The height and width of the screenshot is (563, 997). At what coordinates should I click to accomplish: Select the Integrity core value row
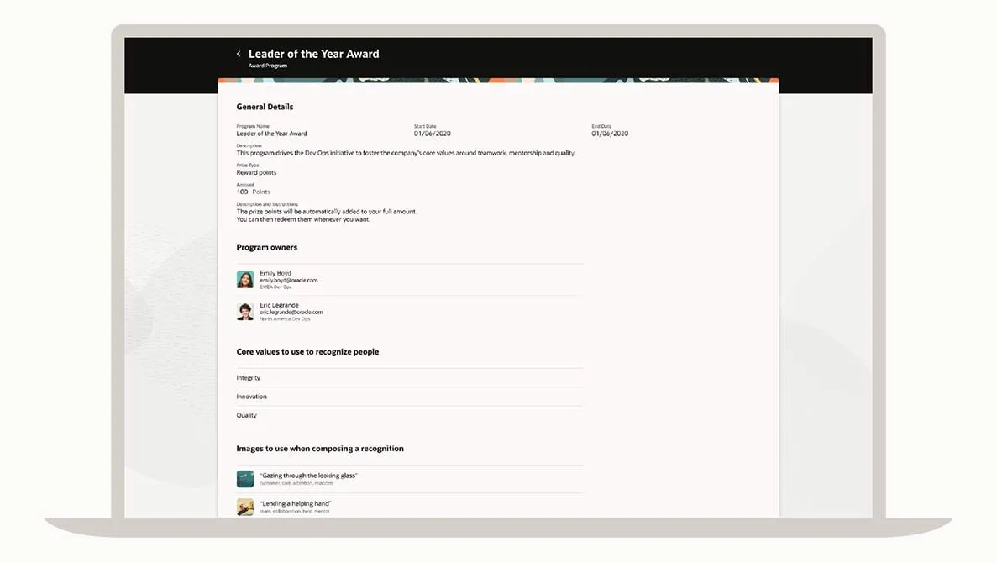409,378
